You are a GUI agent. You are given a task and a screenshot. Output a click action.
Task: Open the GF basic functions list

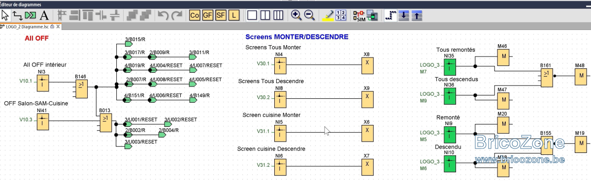click(207, 15)
